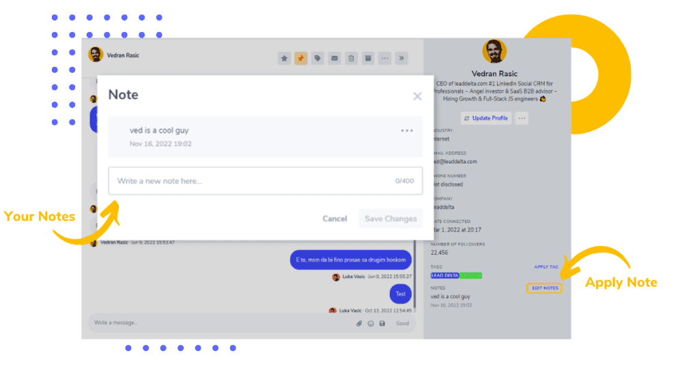Click the envelope icon in toolbar

click(334, 59)
